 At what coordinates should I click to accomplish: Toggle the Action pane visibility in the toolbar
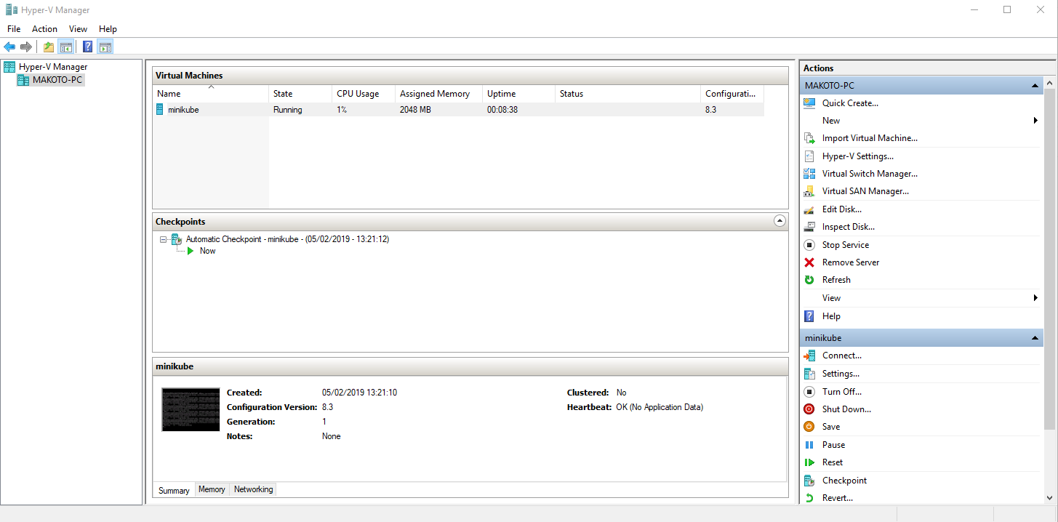105,46
